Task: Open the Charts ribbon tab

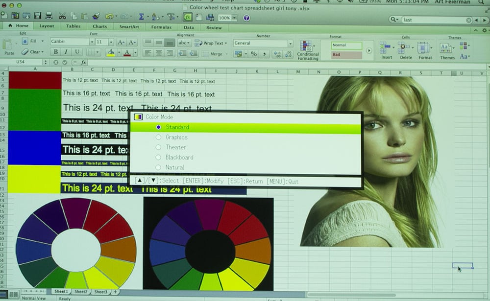Action: point(99,26)
